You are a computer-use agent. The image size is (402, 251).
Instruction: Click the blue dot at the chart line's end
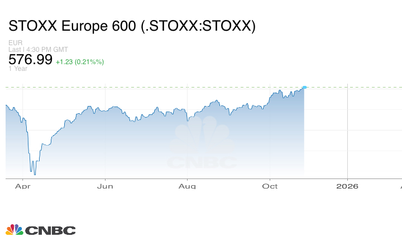coord(304,87)
